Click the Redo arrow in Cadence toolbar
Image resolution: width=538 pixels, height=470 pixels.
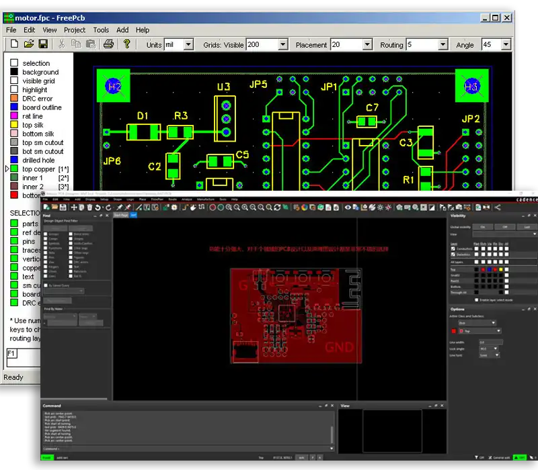tap(108, 207)
